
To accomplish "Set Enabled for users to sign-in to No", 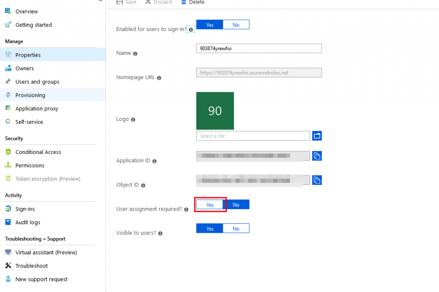I will [x=236, y=24].
